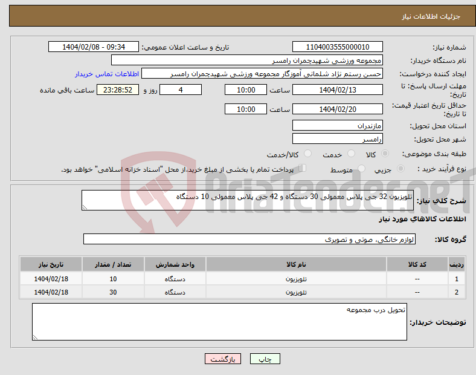
Task: Click the شرح کلی نیاز description textarea
Action: click(x=248, y=200)
